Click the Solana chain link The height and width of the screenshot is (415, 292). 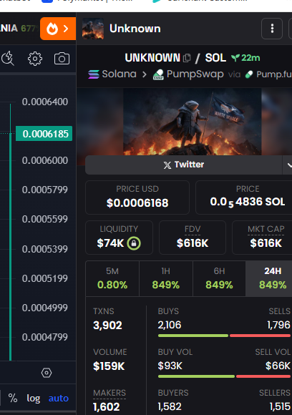(112, 74)
